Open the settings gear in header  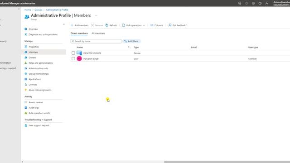pyautogui.click(x=253, y=3)
